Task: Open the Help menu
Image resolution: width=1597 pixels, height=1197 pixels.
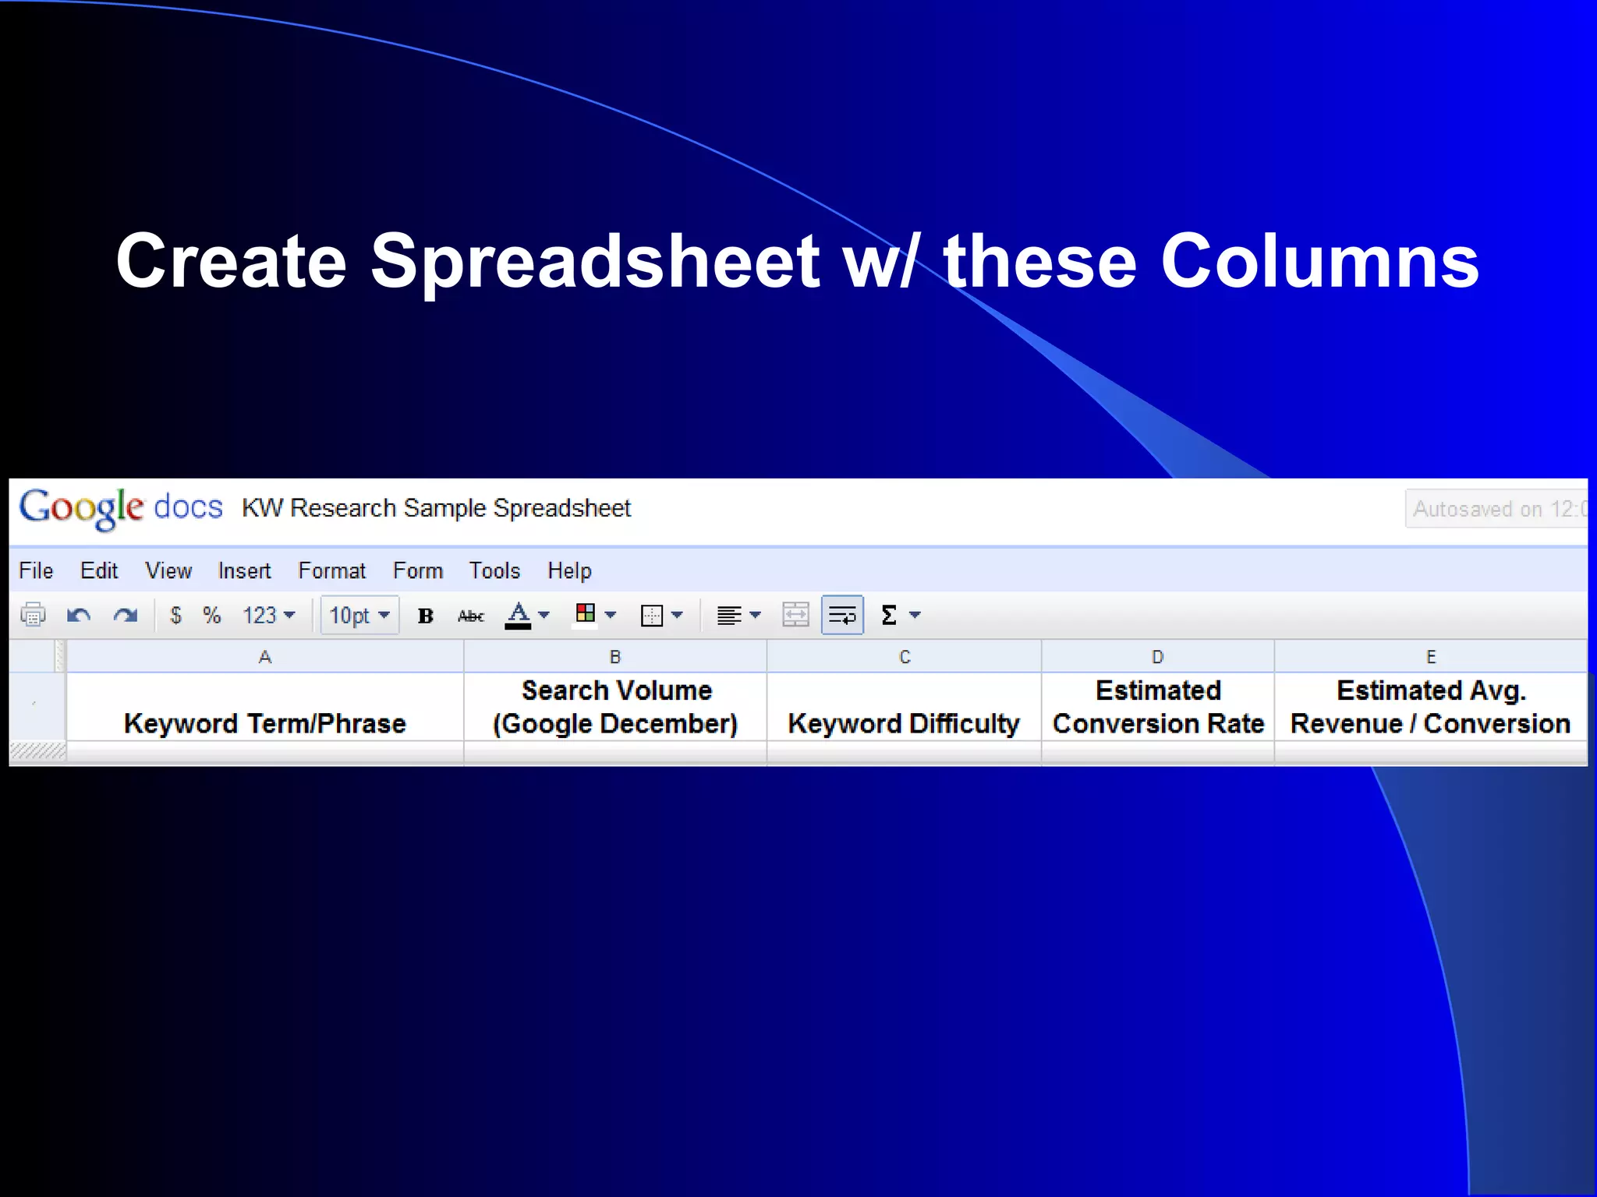Action: (x=569, y=570)
